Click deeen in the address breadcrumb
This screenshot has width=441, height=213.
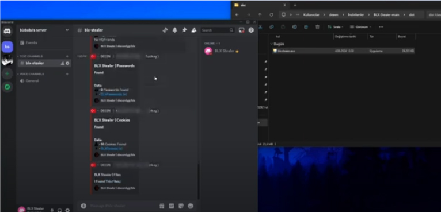coord(333,14)
